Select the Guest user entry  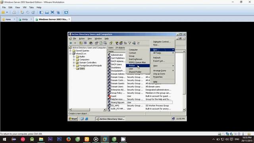tap(114, 96)
